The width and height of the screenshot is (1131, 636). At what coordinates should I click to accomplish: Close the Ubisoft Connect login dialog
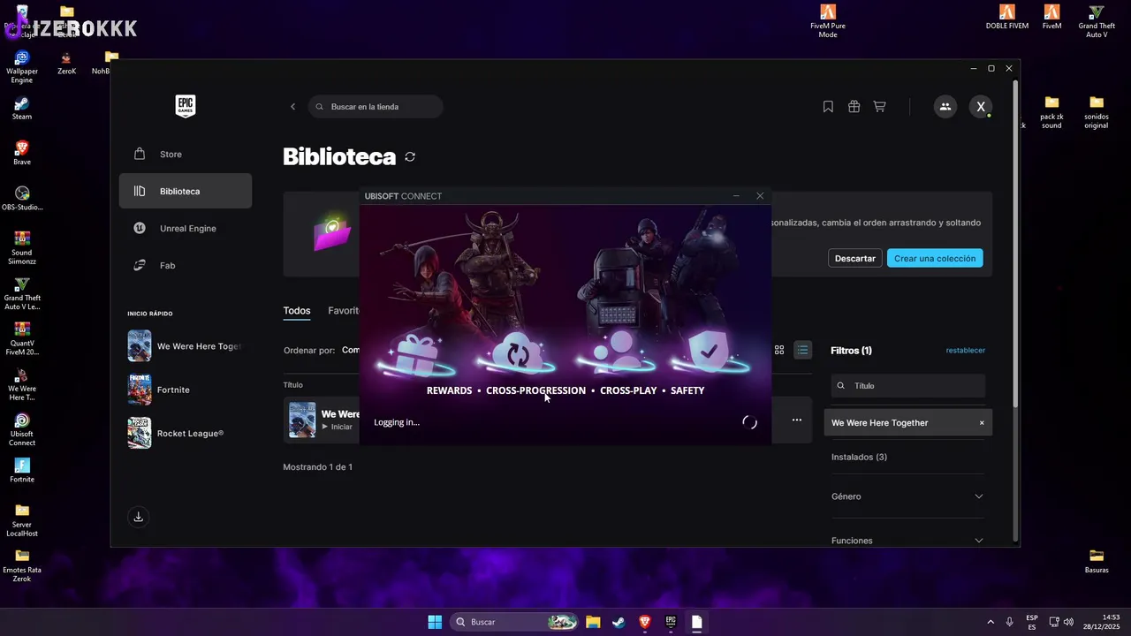click(x=760, y=196)
